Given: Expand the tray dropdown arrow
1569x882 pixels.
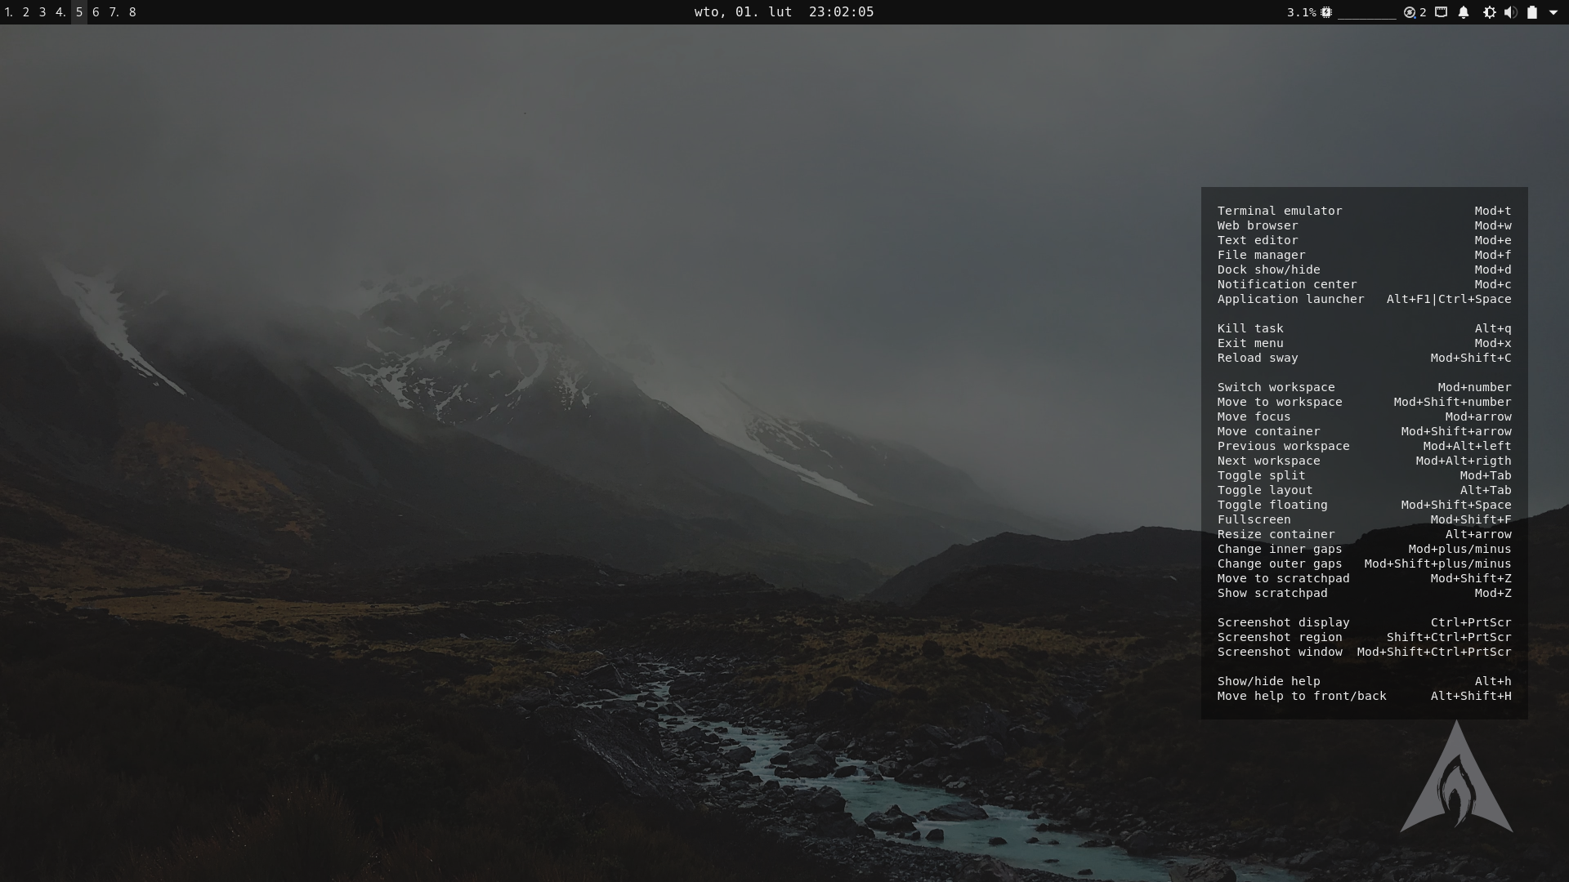Looking at the screenshot, I should point(1553,12).
